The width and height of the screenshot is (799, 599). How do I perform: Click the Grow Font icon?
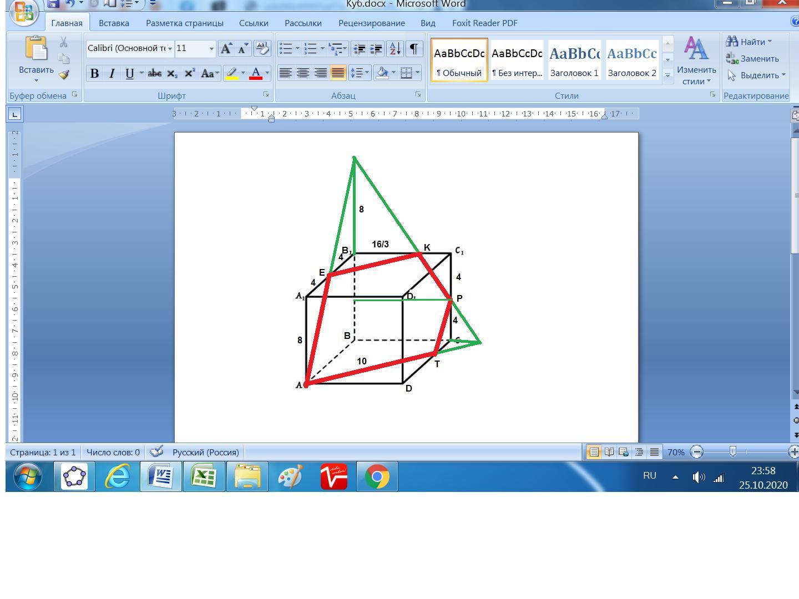coord(226,49)
